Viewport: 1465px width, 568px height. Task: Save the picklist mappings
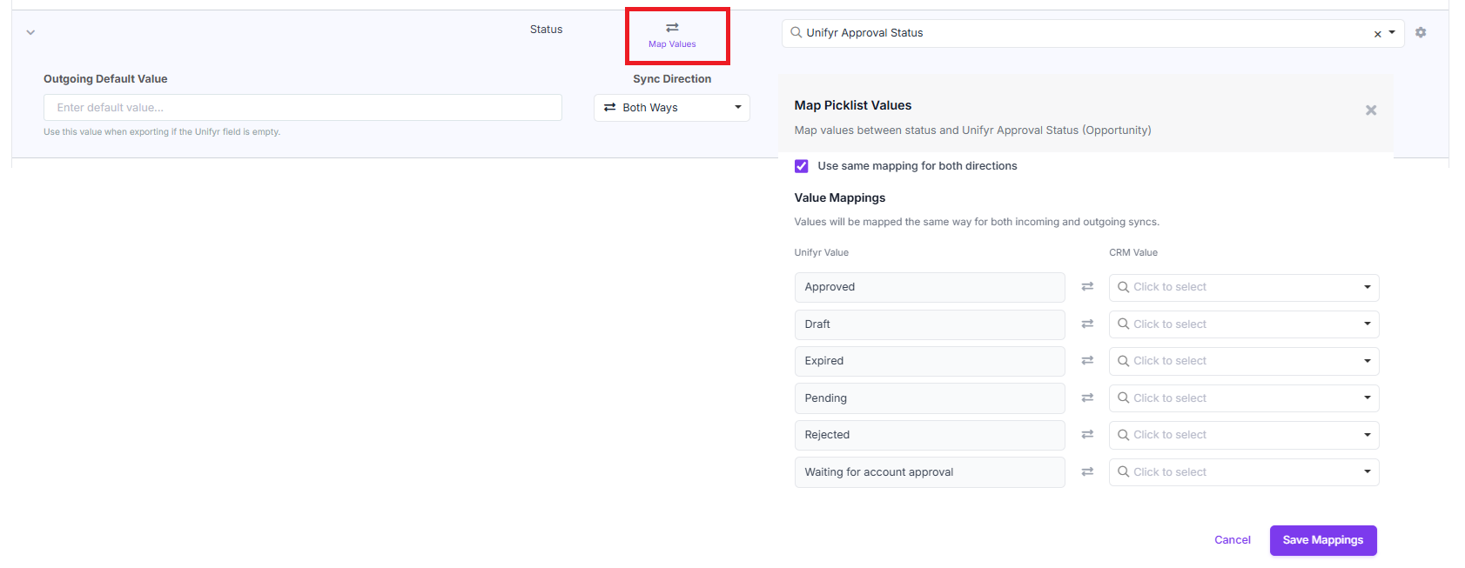(x=1323, y=540)
